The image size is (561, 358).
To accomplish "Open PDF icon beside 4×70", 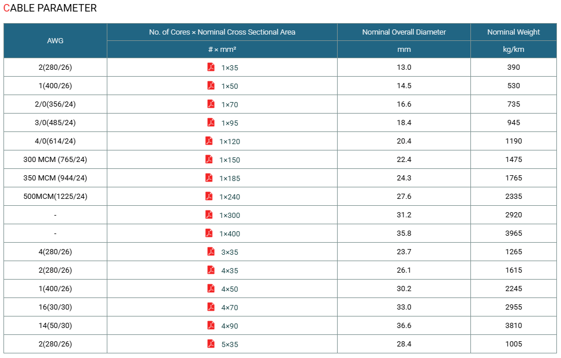I will pyautogui.click(x=211, y=307).
